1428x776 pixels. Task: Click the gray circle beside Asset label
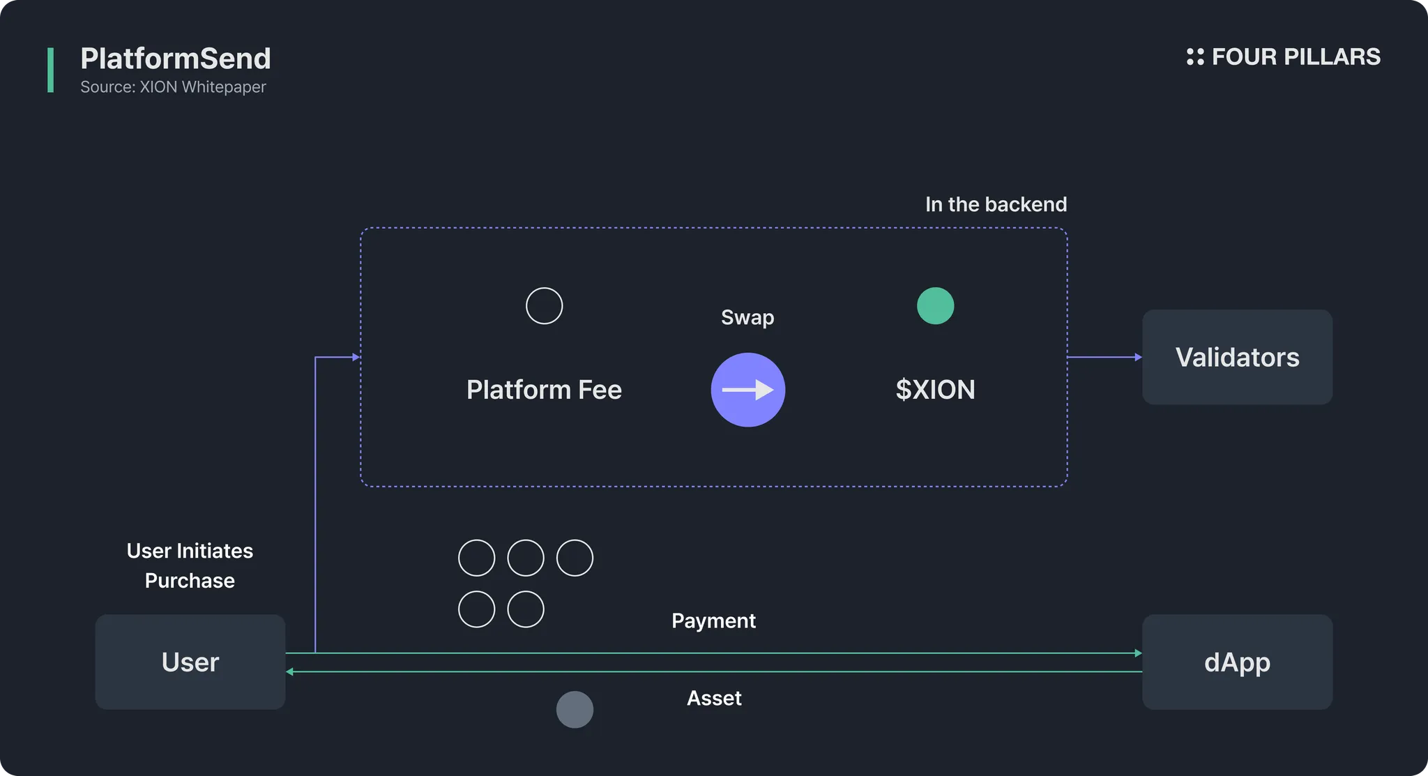click(x=575, y=710)
